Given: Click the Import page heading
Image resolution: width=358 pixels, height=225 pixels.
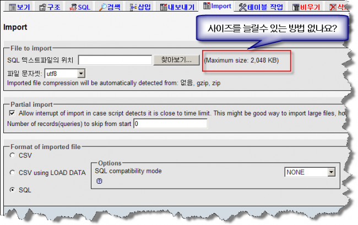Looking at the screenshot, I should click(x=15, y=27).
